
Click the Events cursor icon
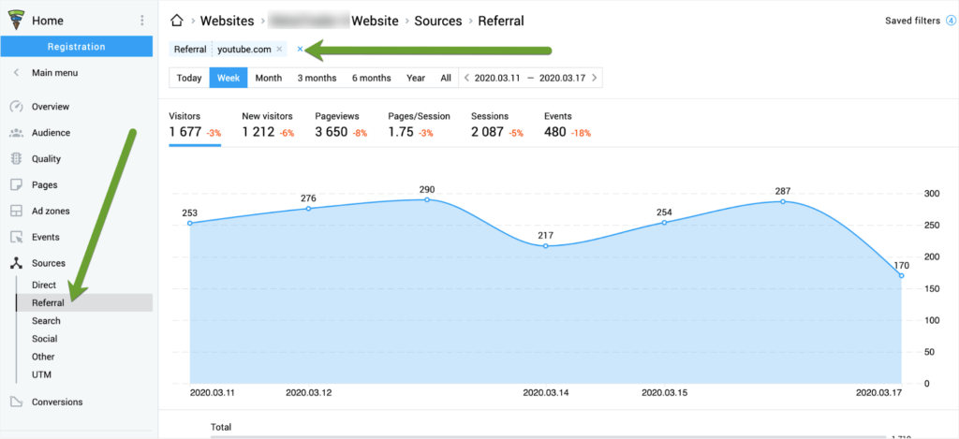[17, 237]
